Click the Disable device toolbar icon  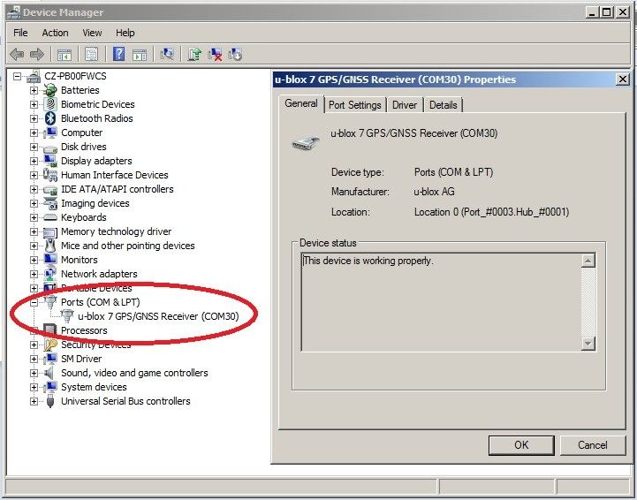click(235, 54)
